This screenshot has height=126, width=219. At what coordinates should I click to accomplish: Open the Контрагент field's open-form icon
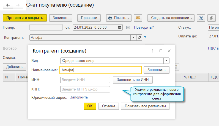[139, 38]
